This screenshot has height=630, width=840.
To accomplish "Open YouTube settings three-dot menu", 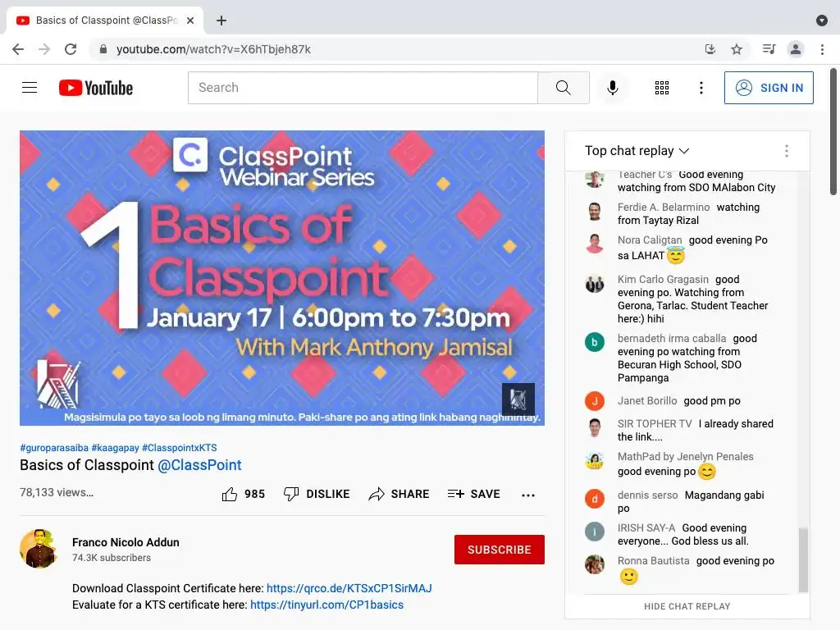I will pyautogui.click(x=701, y=87).
